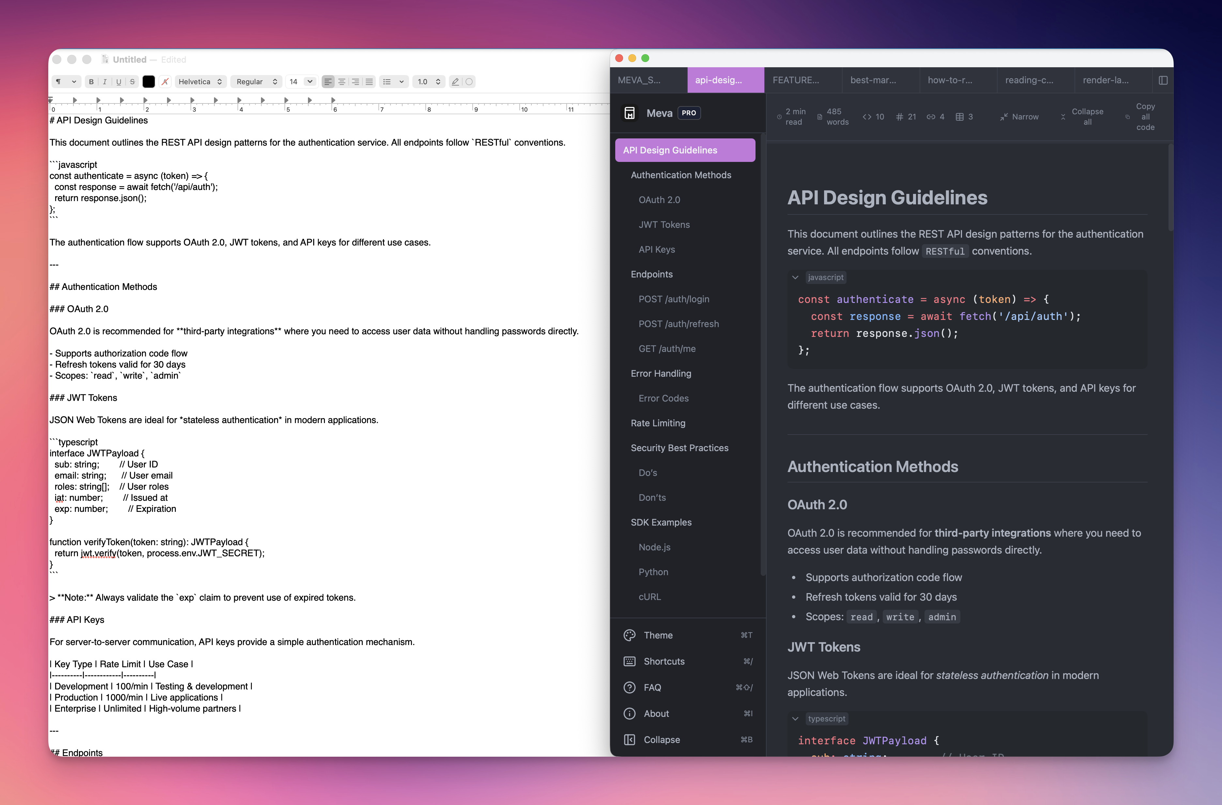Toggle the side panel icon in Meva tab bar
This screenshot has height=805, width=1222.
pos(1164,80)
